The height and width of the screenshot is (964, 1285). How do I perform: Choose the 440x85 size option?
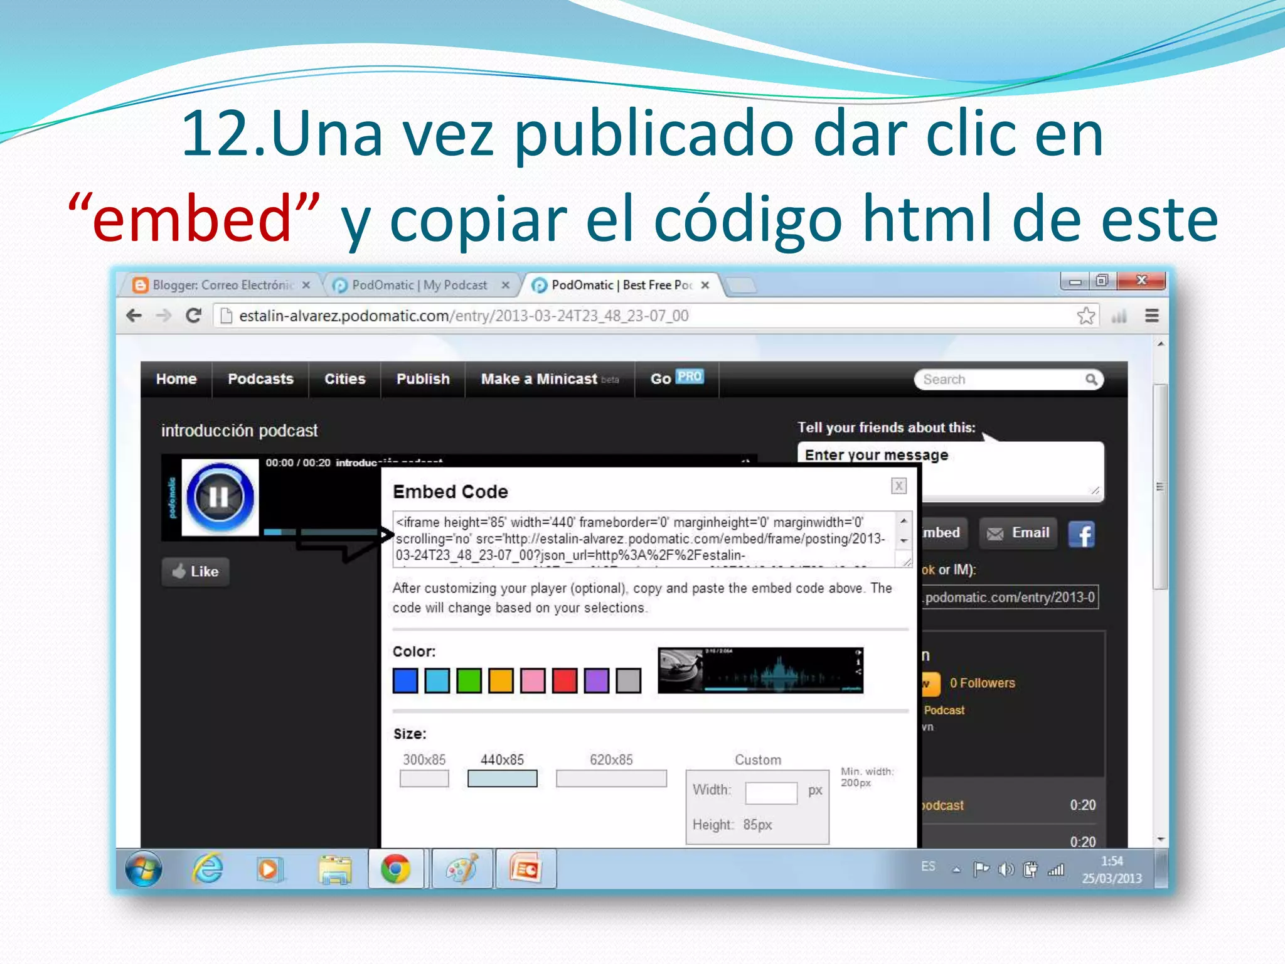503,779
